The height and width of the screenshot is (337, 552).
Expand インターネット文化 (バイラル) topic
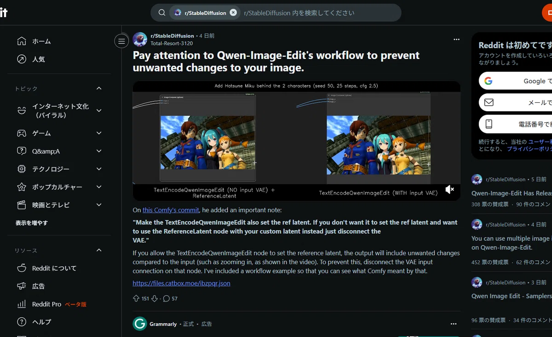tap(99, 110)
